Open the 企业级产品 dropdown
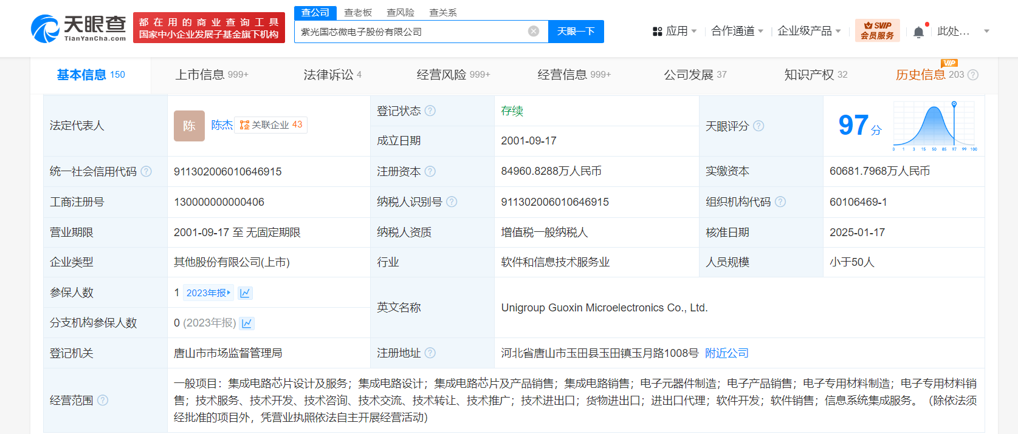Viewport: 1018px width, 434px height. [x=809, y=31]
